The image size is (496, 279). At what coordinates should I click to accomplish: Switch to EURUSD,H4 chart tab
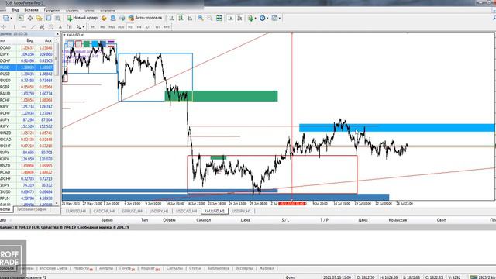[x=76, y=211]
